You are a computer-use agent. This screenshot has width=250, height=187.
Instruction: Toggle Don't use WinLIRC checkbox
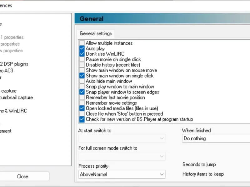(82, 54)
